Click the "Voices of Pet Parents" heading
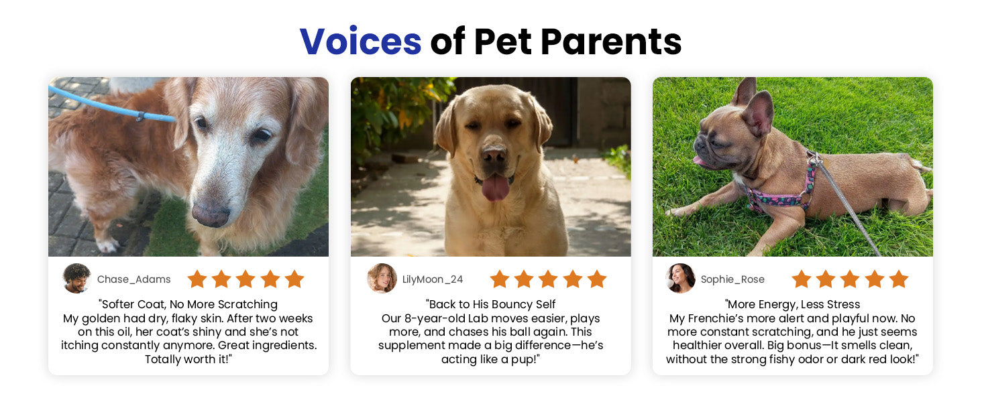The image size is (982, 402). coord(490,42)
